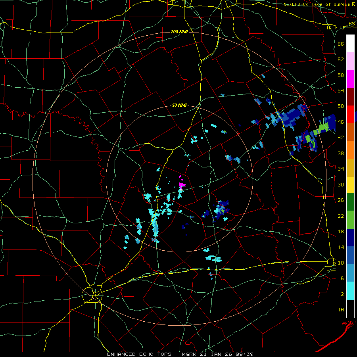Click the legend value 46
Image resolution: width=357 pixels, height=357 pixels.
click(341, 122)
